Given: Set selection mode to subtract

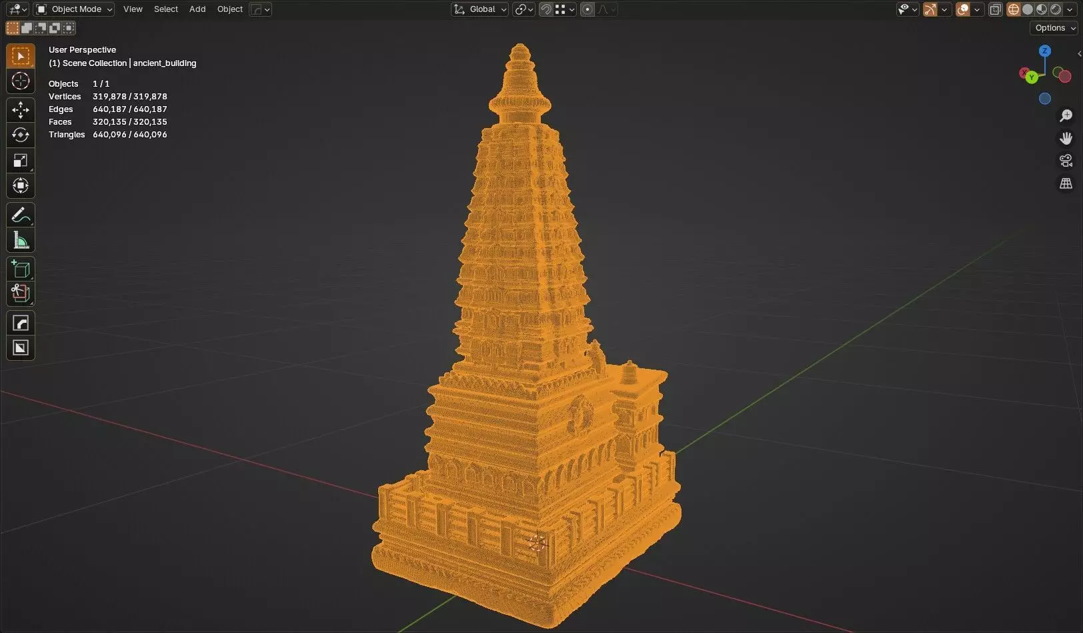Looking at the screenshot, I should [x=41, y=28].
